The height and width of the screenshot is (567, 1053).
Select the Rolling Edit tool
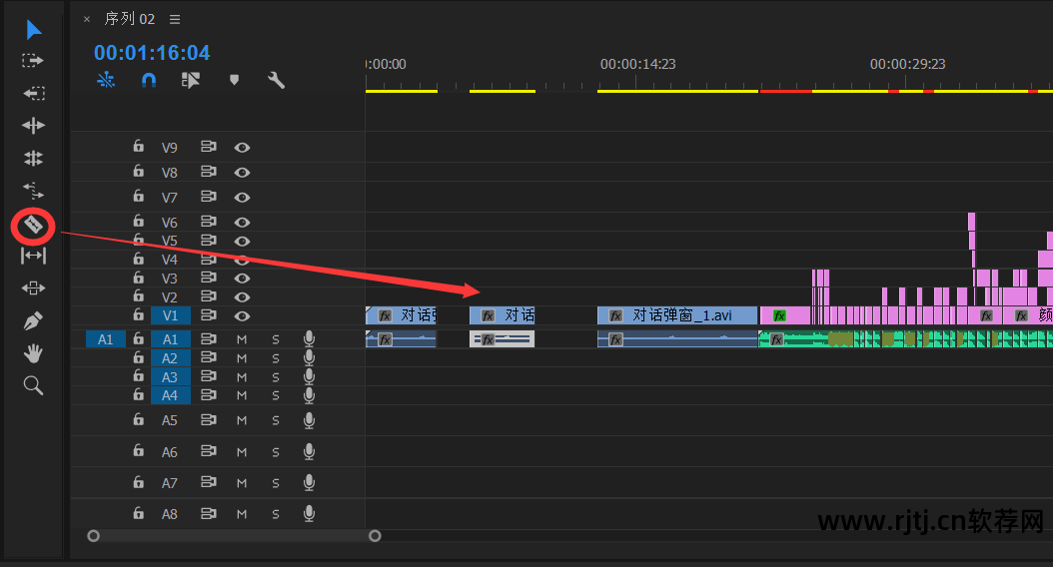[33, 159]
